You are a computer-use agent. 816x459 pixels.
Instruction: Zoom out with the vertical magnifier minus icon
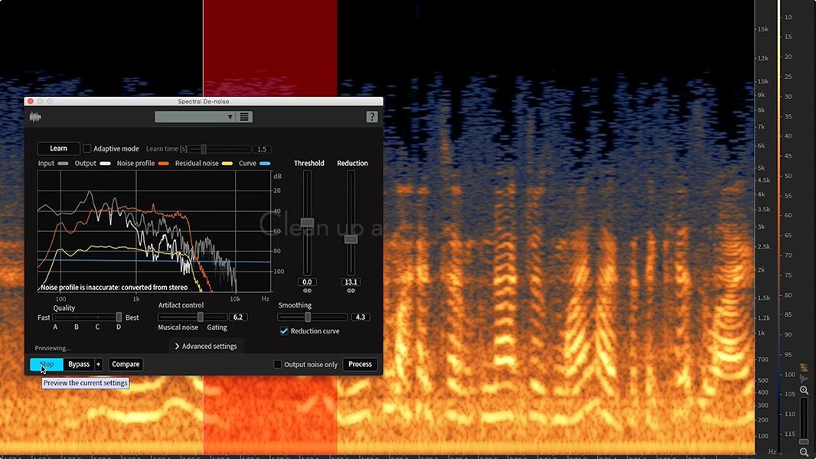[804, 452]
